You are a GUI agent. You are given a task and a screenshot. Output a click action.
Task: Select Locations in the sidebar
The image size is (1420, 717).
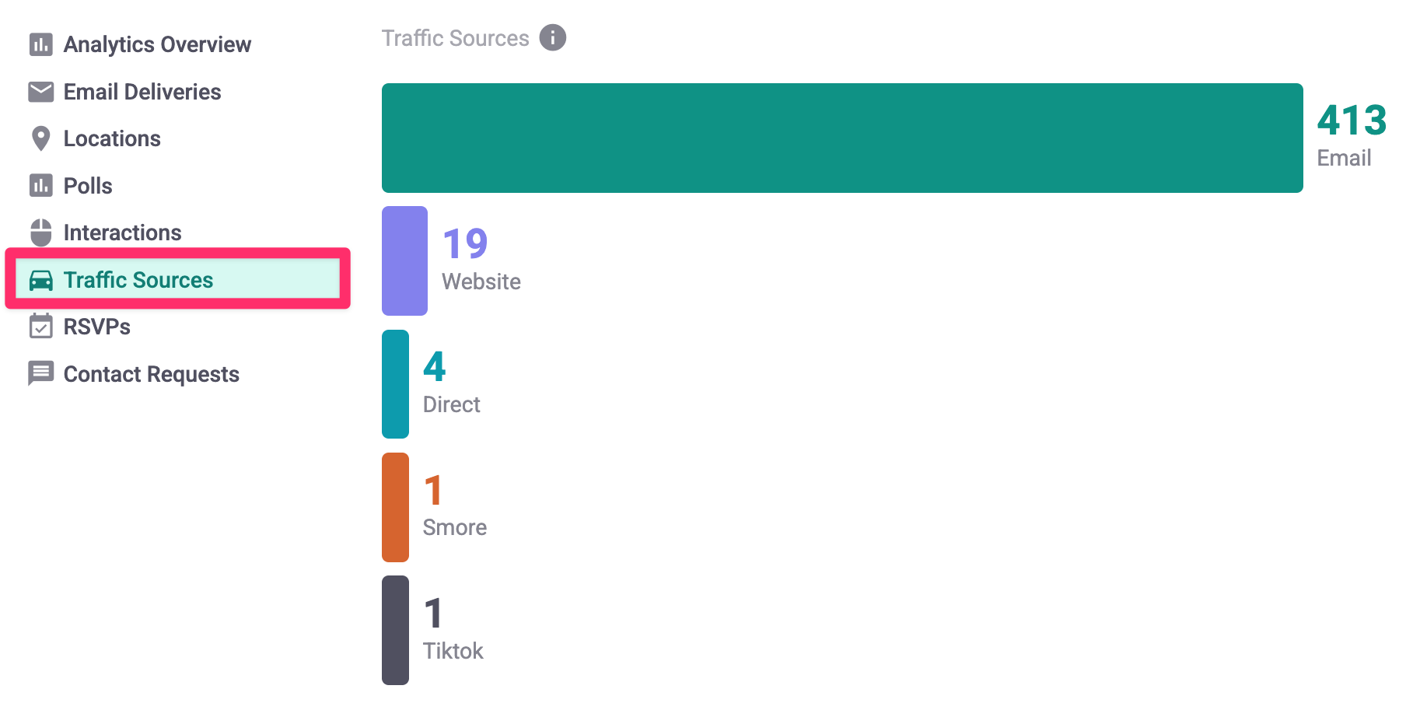click(x=112, y=138)
